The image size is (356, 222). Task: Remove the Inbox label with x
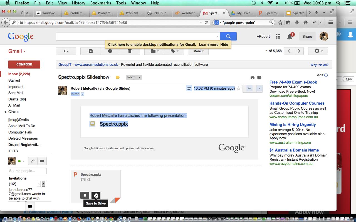(x=139, y=77)
